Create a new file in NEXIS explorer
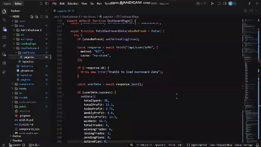 point(32,16)
